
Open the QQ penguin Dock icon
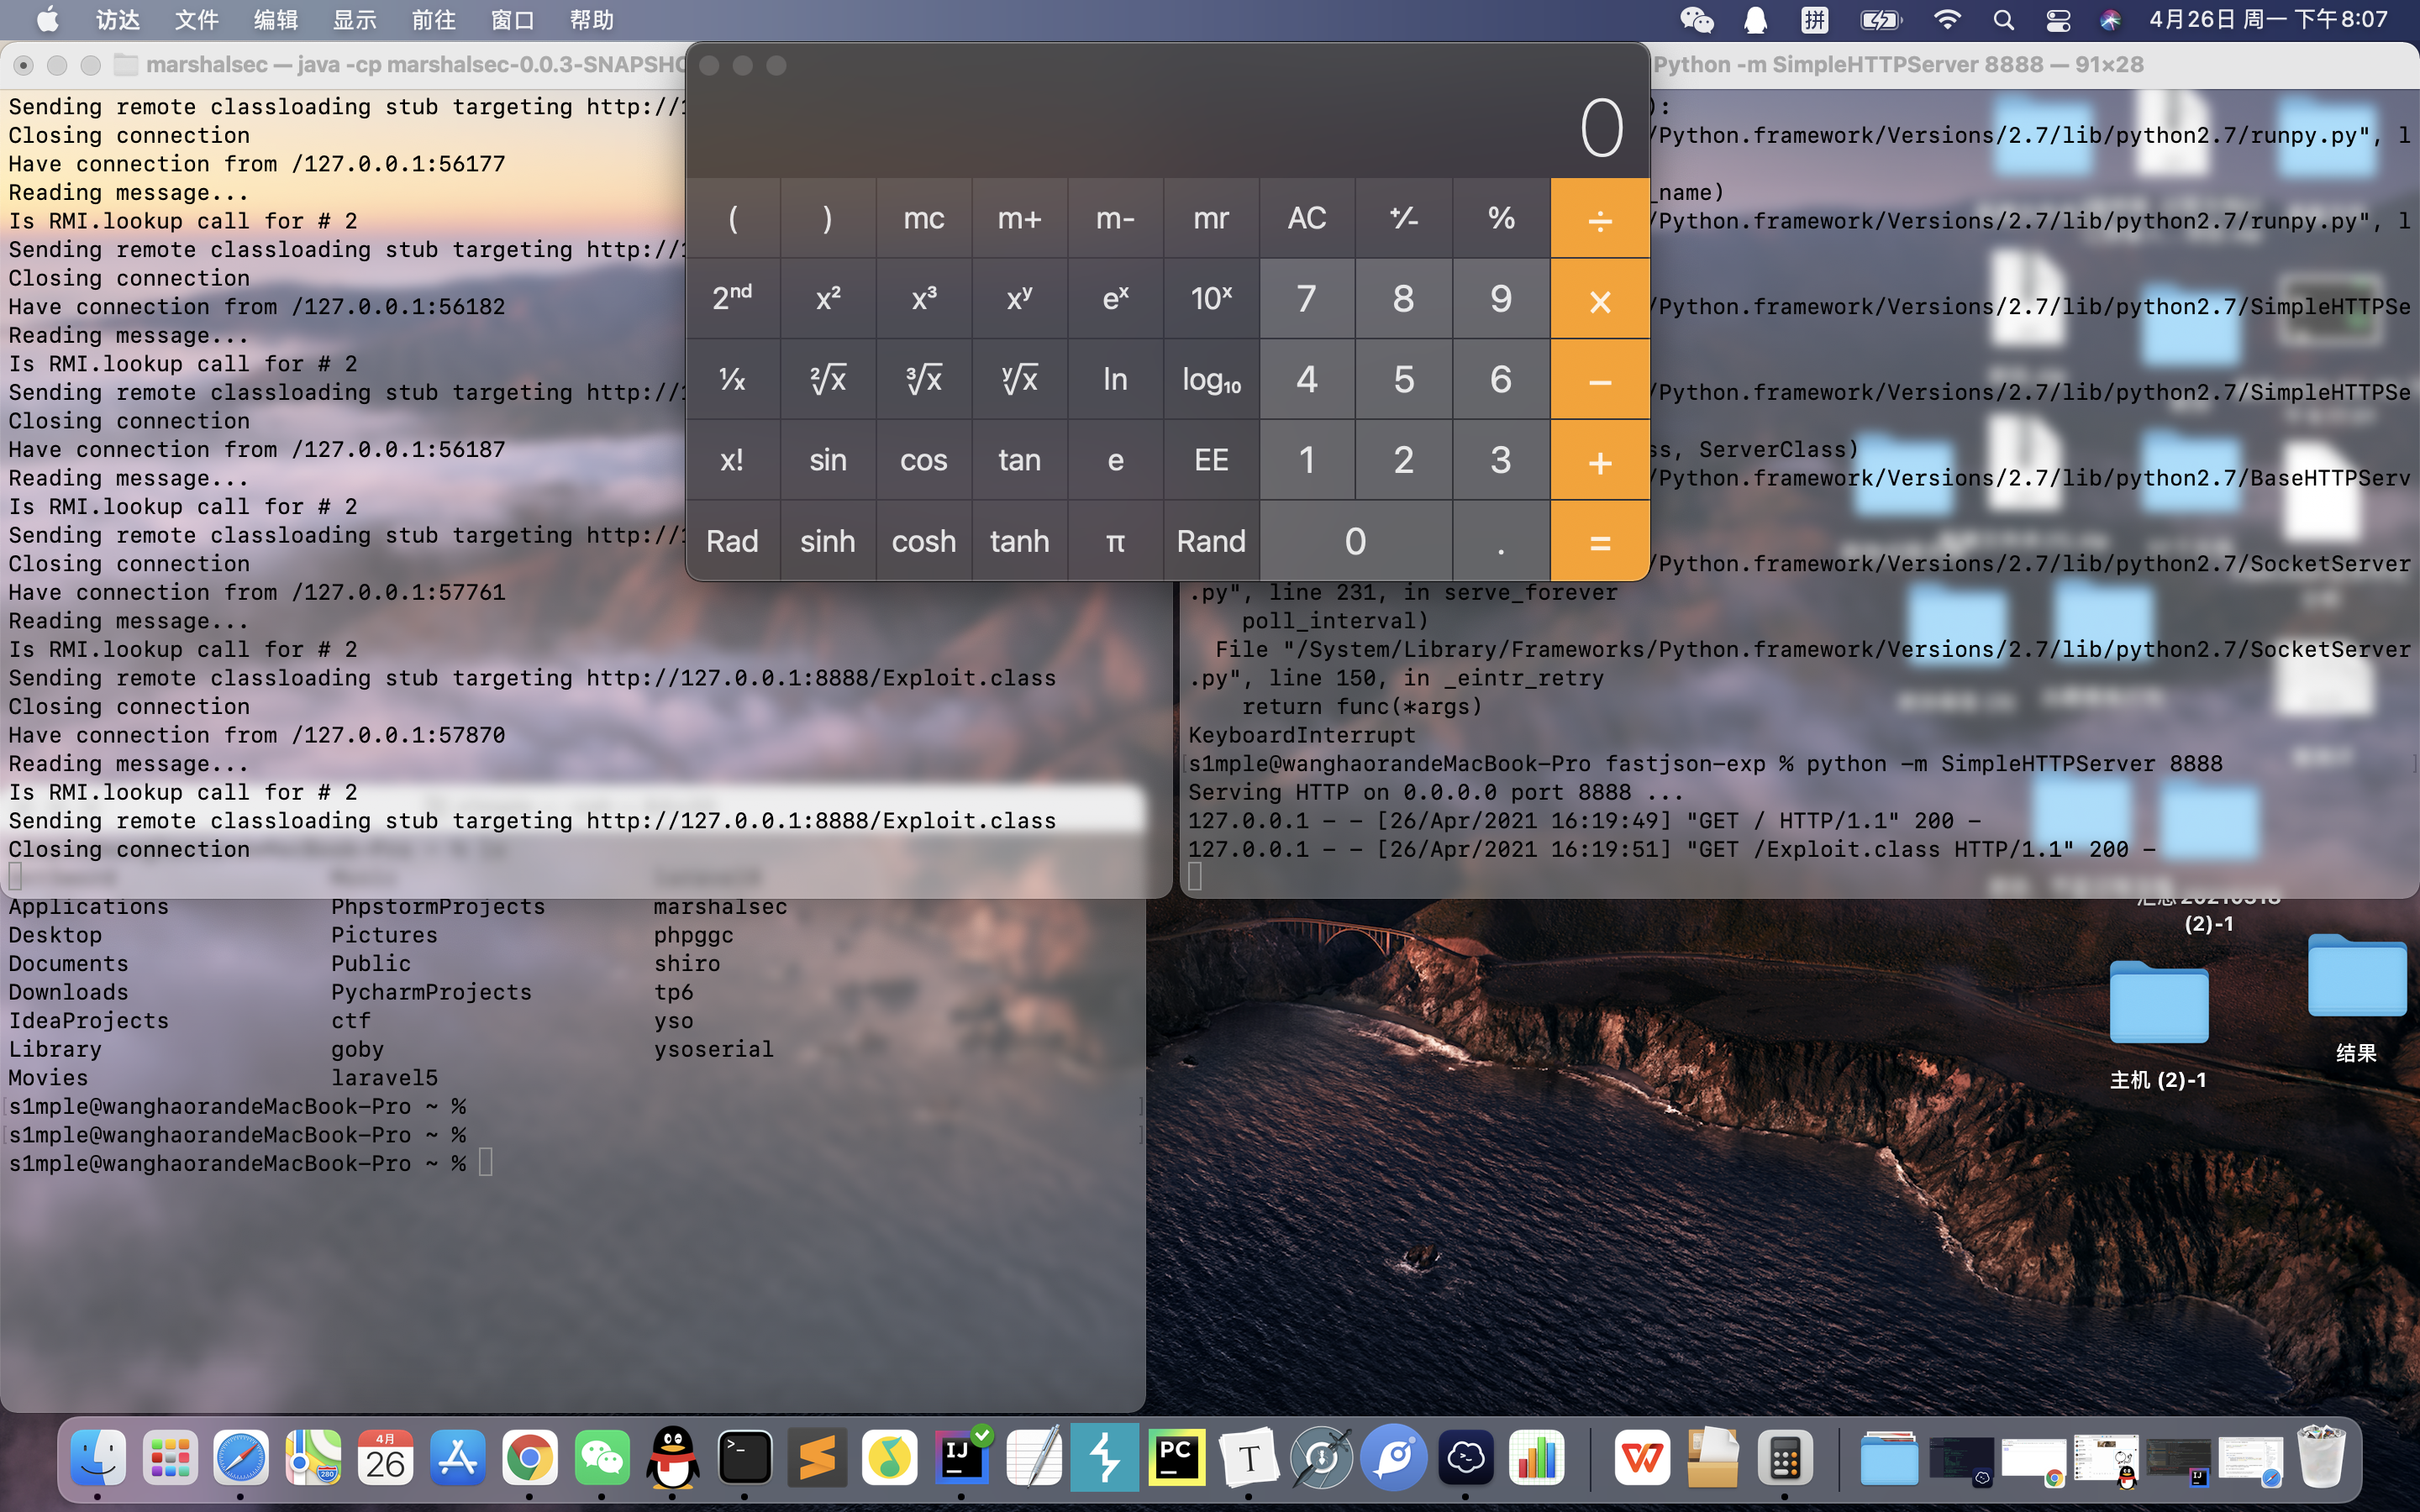point(673,1457)
